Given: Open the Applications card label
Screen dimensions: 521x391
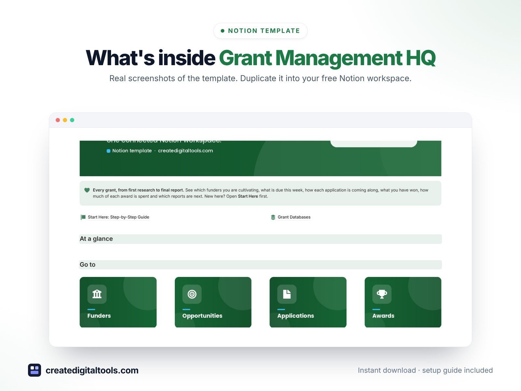Looking at the screenshot, I should pyautogui.click(x=296, y=316).
